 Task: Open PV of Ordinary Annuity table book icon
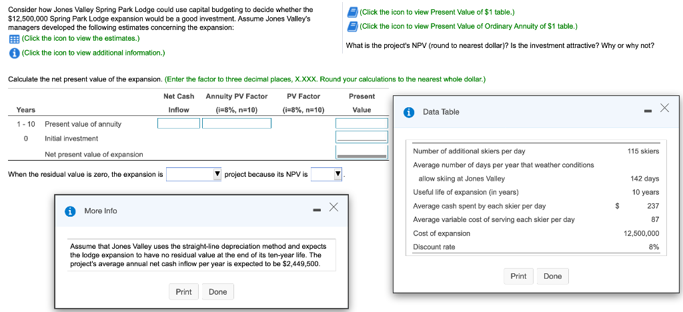click(352, 26)
